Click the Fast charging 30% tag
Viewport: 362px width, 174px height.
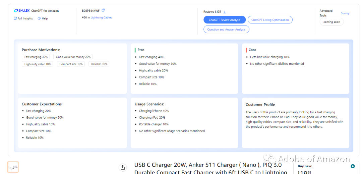tap(36, 57)
